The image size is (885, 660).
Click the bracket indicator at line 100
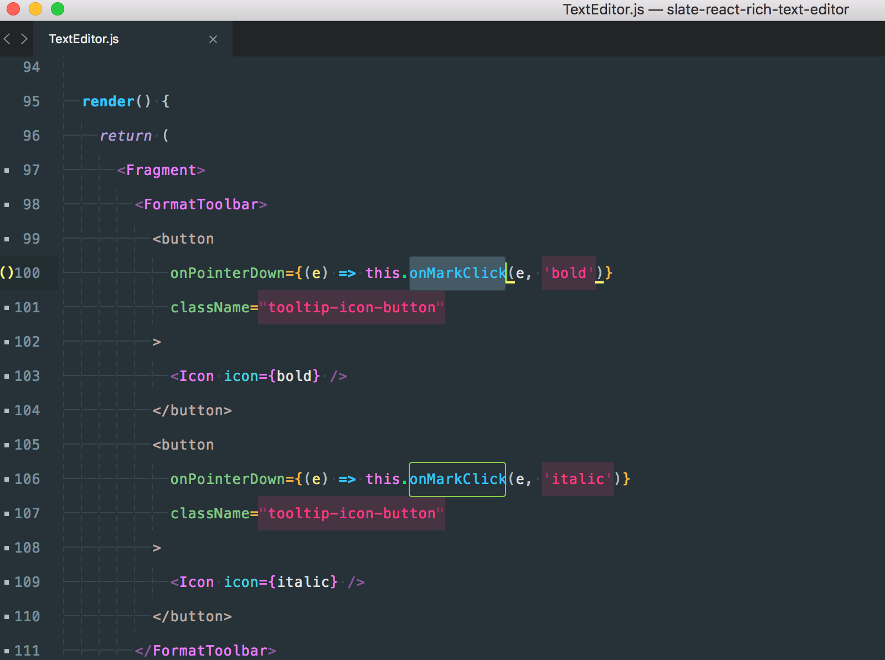[x=7, y=273]
